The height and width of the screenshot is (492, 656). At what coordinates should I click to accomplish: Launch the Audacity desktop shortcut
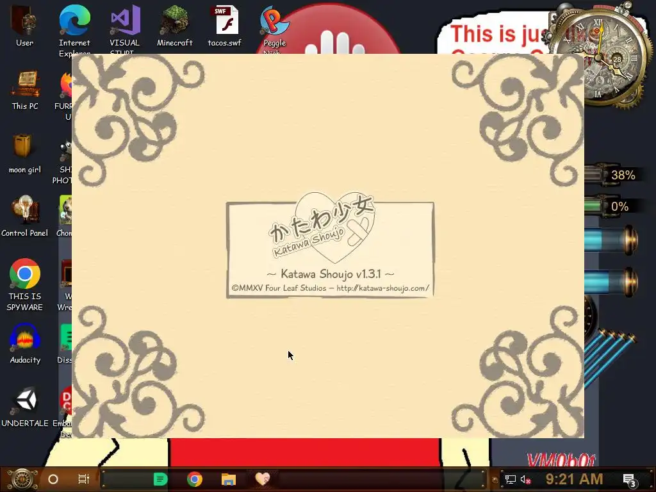pos(25,344)
